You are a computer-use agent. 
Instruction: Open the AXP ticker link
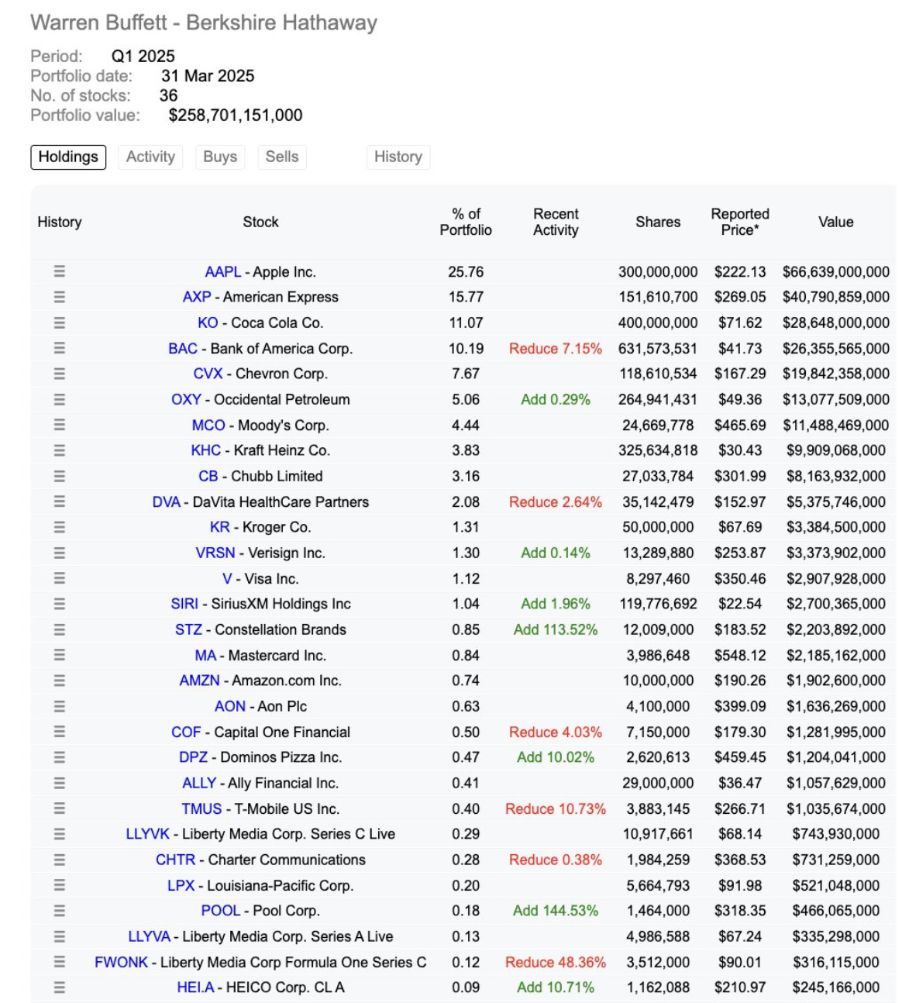(x=197, y=297)
